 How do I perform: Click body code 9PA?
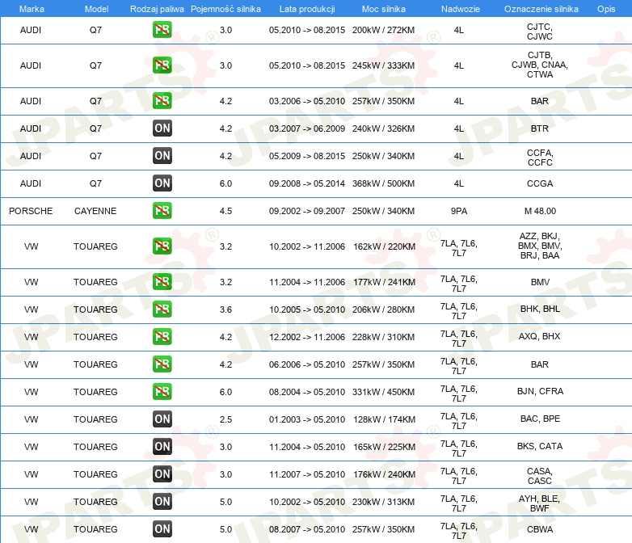pyautogui.click(x=459, y=211)
